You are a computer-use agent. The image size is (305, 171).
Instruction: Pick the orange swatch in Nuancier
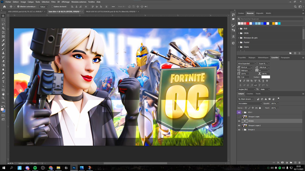tap(273, 24)
